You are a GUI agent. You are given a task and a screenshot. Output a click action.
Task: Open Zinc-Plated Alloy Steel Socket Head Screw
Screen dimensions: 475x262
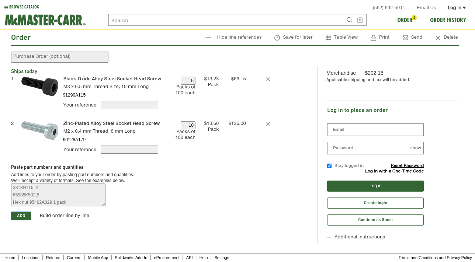click(111, 123)
